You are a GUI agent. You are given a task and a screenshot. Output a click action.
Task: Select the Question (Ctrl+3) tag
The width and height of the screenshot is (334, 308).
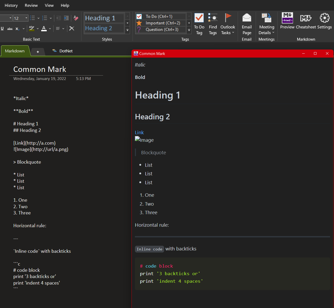(x=161, y=29)
